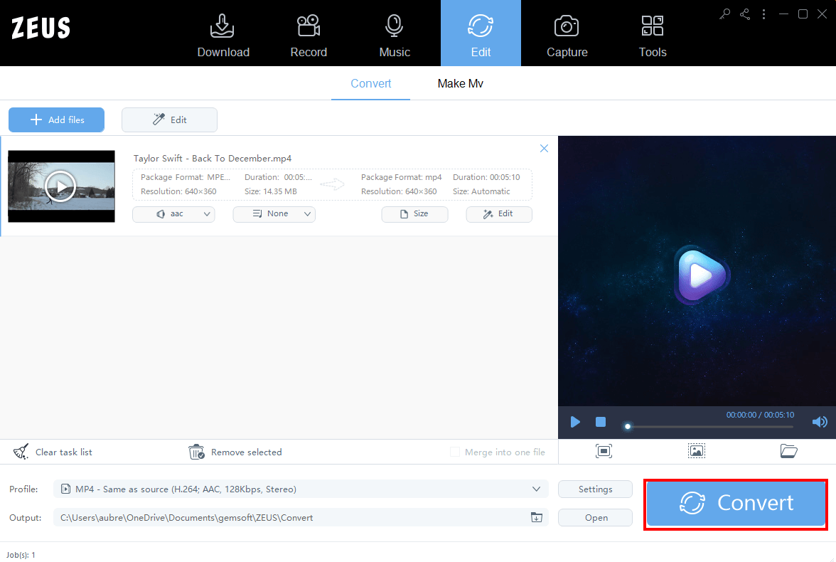Open the three-dot more options menu
This screenshot has width=836, height=562.
pos(764,14)
